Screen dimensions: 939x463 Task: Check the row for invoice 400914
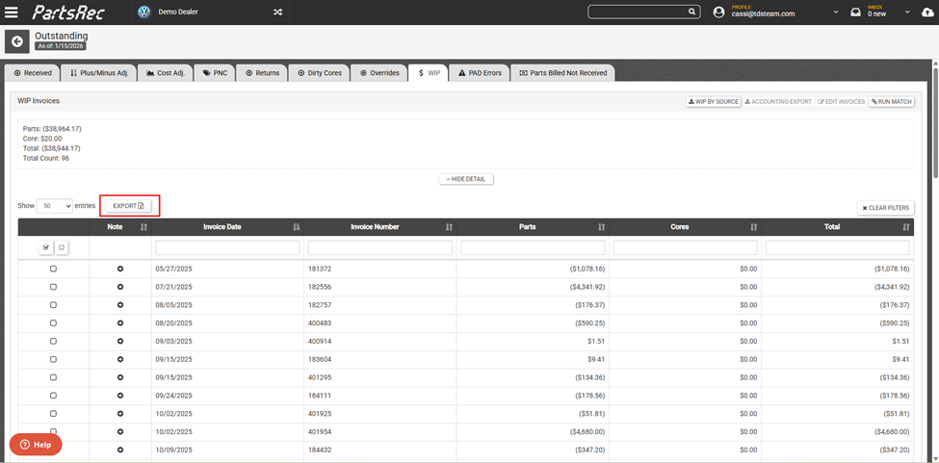click(x=53, y=341)
